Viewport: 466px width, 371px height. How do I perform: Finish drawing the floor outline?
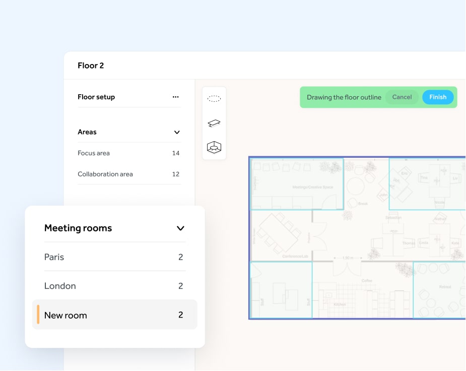coord(437,97)
